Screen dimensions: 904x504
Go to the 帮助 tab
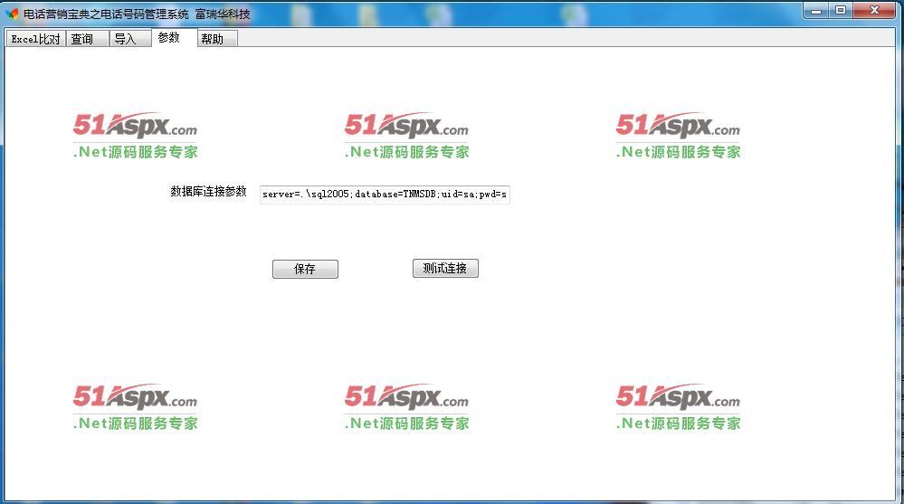(217, 39)
